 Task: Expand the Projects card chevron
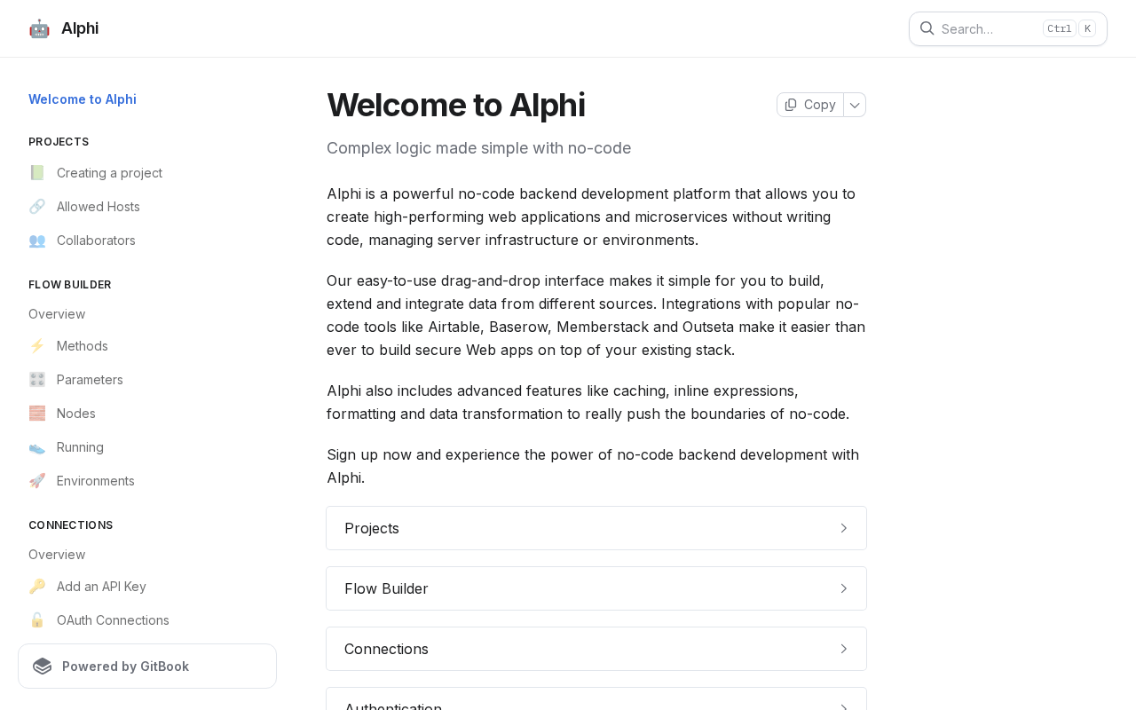coord(844,528)
